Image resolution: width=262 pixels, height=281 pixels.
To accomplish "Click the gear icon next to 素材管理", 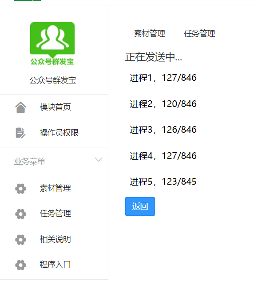I will pos(20,189).
